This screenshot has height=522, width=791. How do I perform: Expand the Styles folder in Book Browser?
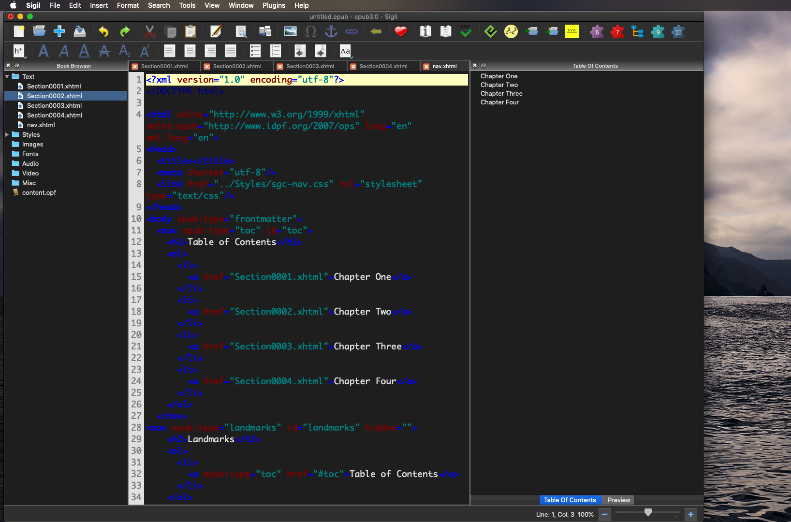pyautogui.click(x=7, y=134)
